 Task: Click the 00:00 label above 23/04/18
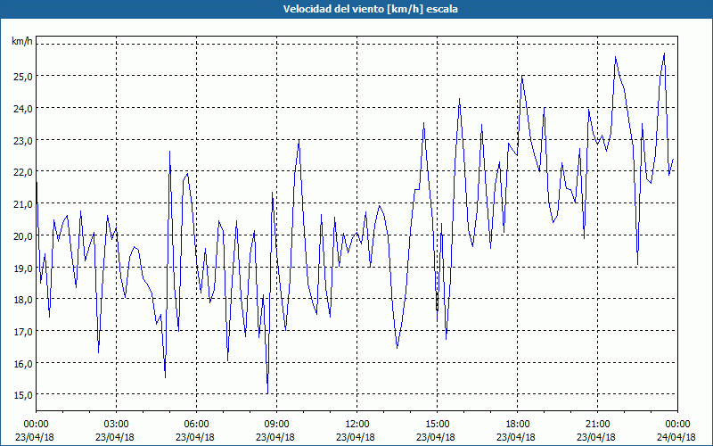click(36, 425)
